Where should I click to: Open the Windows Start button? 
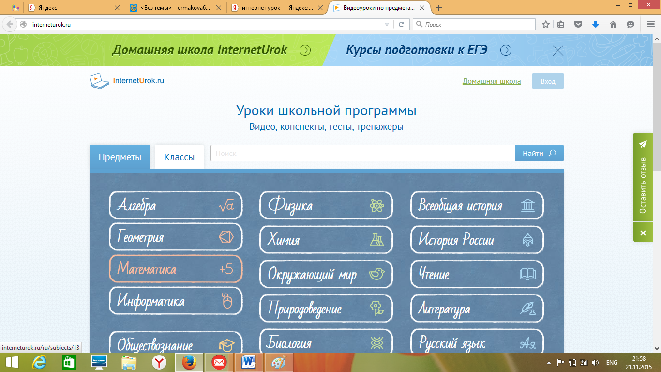[12, 362]
